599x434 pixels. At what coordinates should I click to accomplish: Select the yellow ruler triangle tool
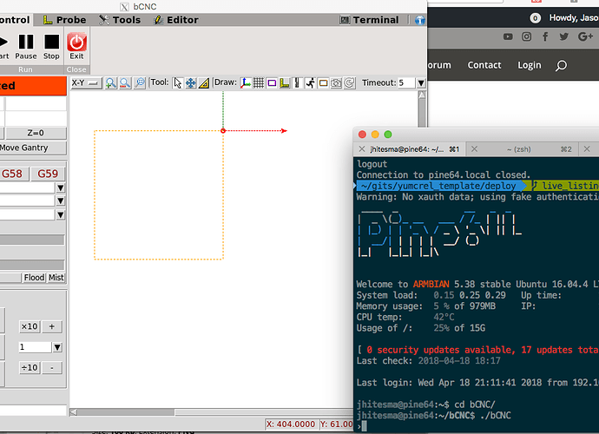click(204, 83)
